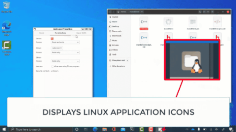
Task: Open the Microsoft Edge desktop shortcut
Action: [x=7, y=28]
